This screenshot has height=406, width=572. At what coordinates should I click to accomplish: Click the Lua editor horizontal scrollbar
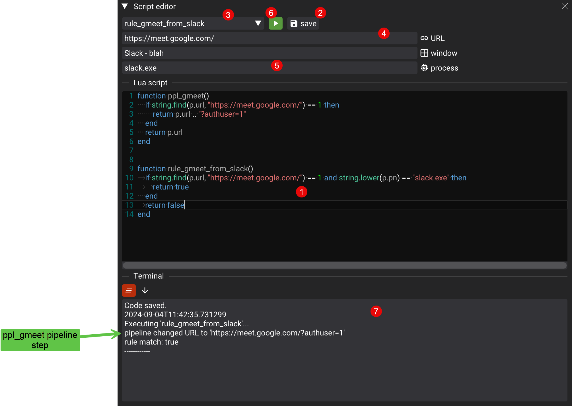(345, 265)
